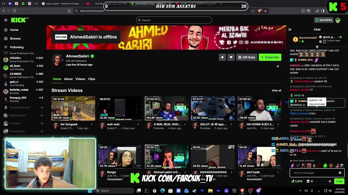
Task: Click the Windows Start button
Action: point(90,191)
